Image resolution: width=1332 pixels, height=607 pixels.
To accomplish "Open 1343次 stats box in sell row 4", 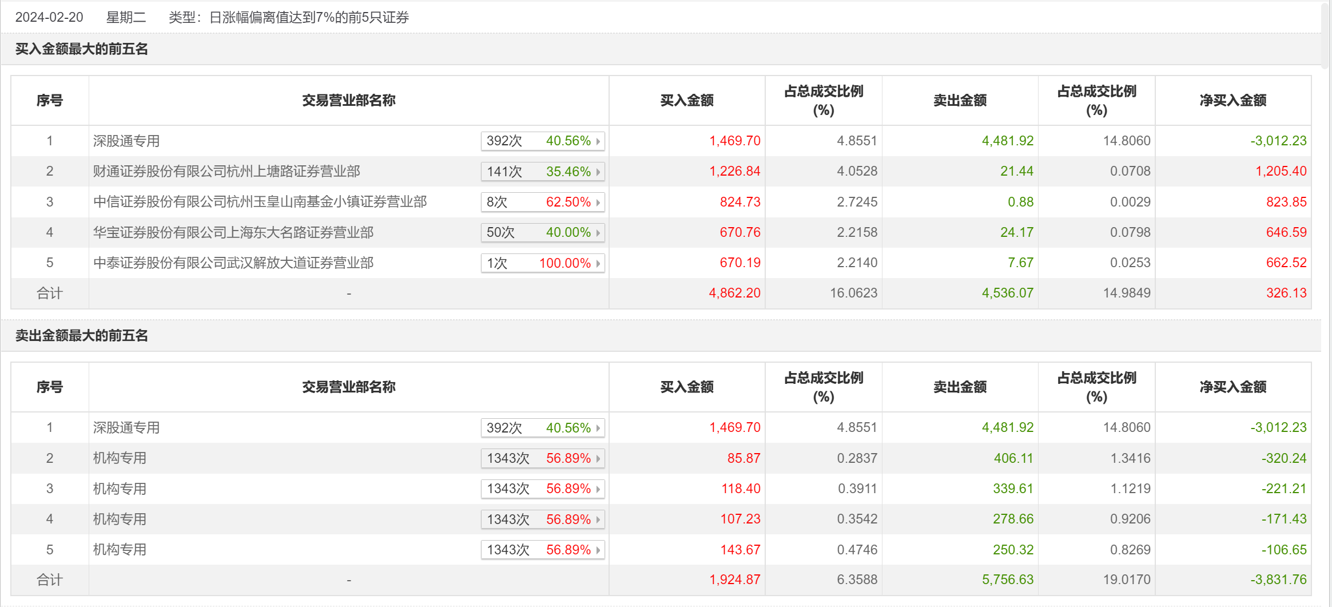I will (542, 519).
